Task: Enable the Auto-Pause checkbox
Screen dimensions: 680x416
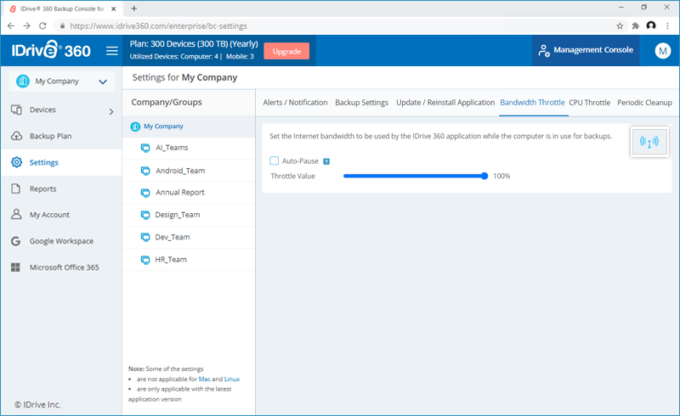Action: [274, 160]
